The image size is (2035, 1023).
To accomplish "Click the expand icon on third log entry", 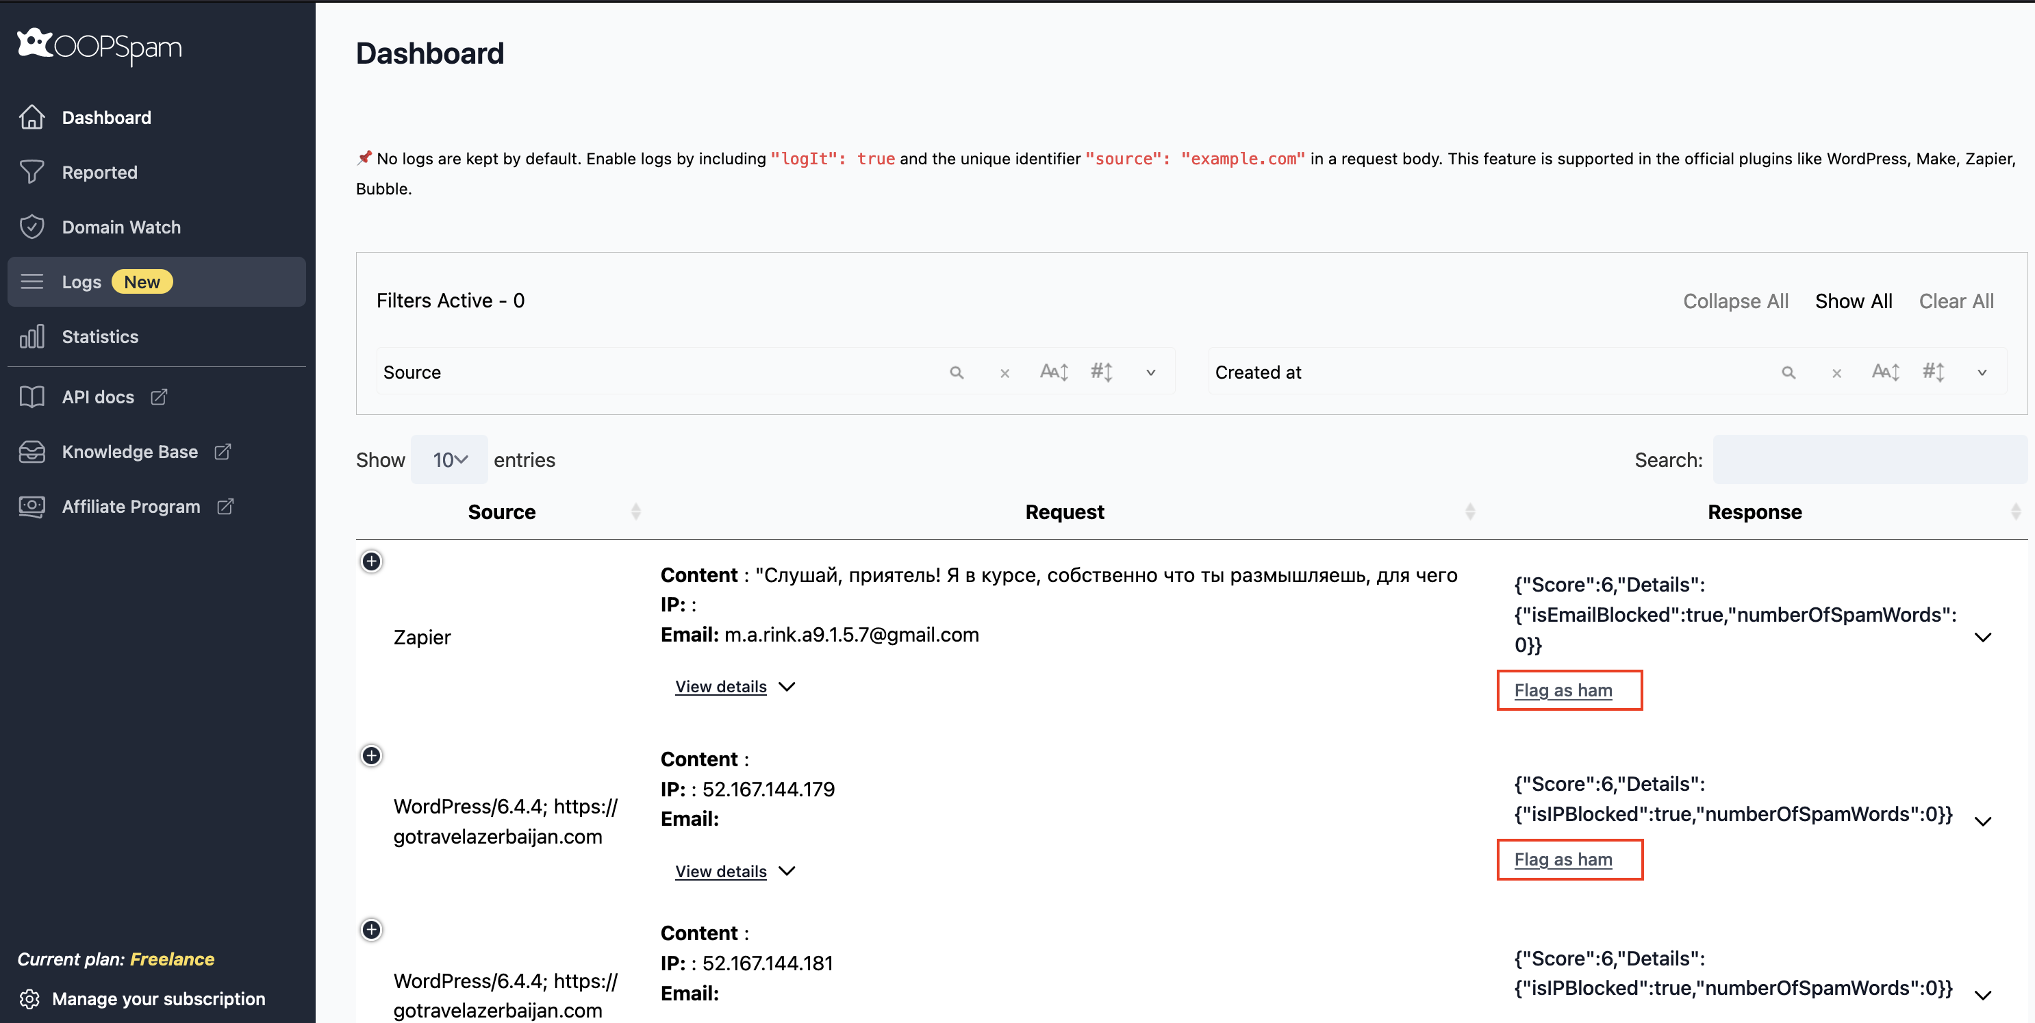I will (370, 929).
